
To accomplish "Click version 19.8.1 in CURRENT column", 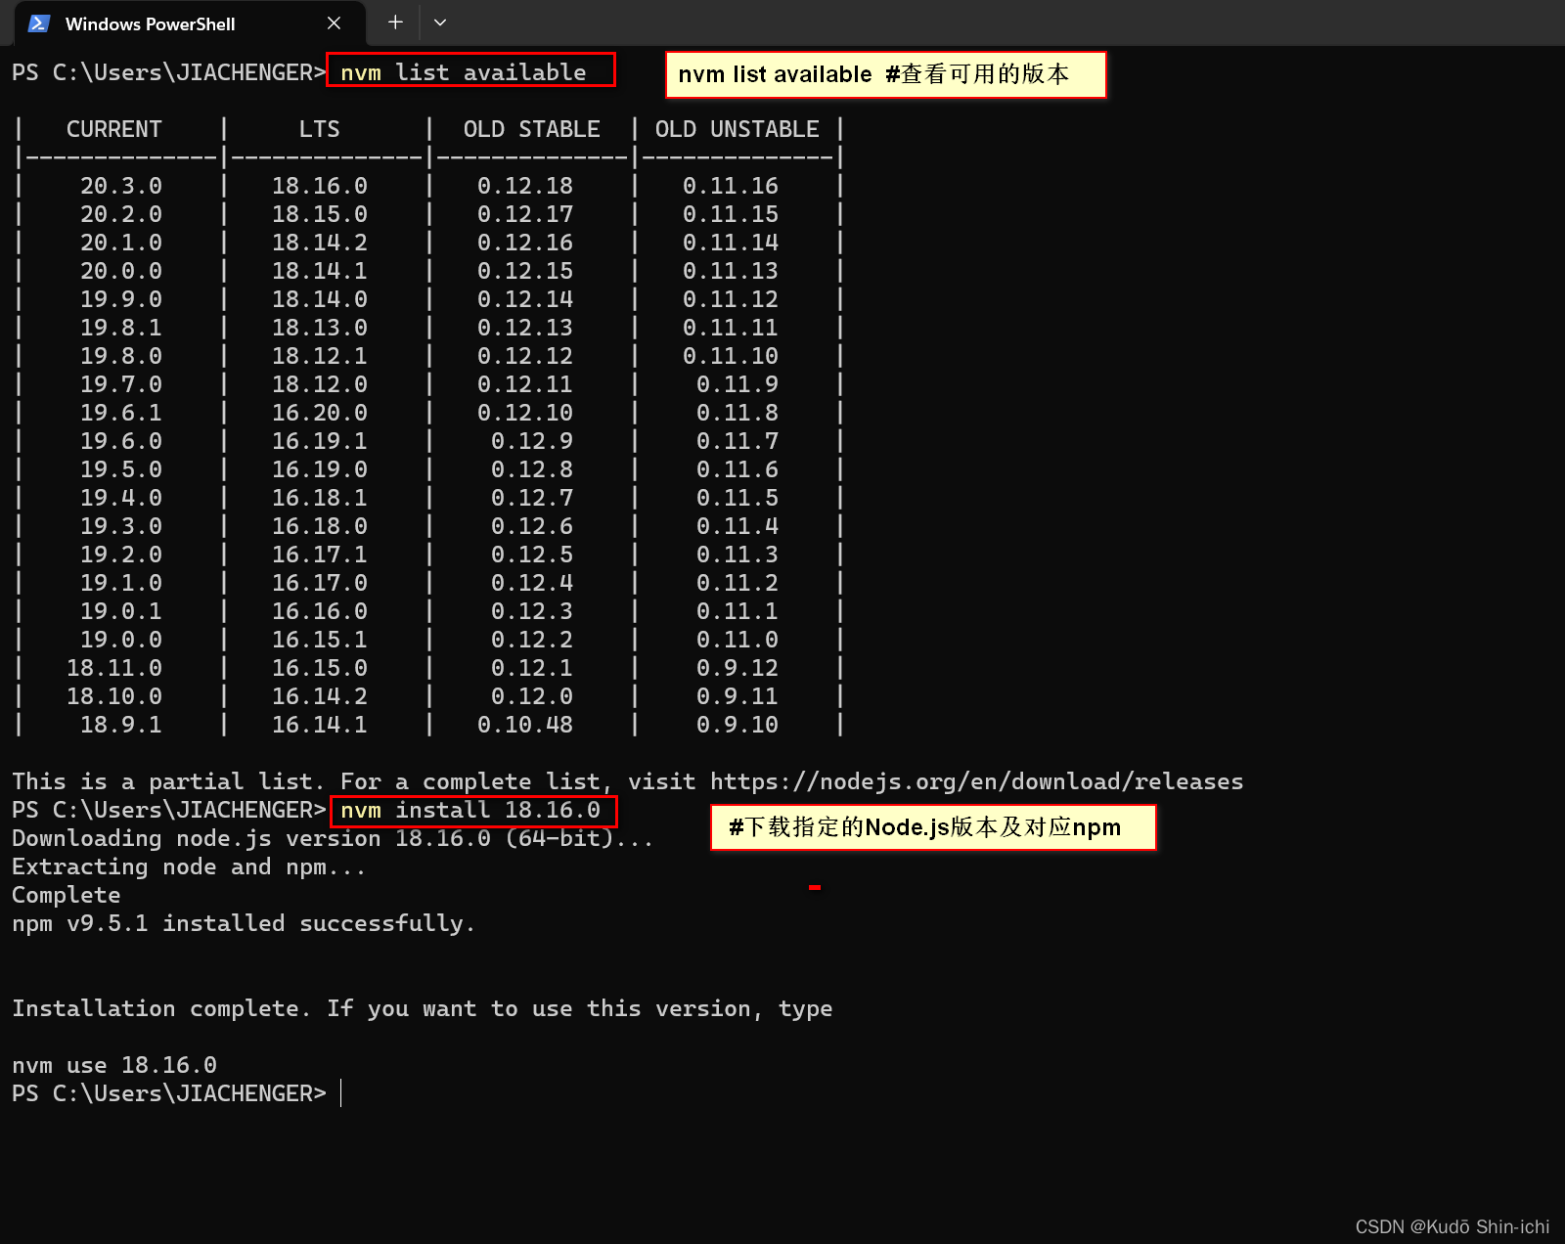I will 121,328.
